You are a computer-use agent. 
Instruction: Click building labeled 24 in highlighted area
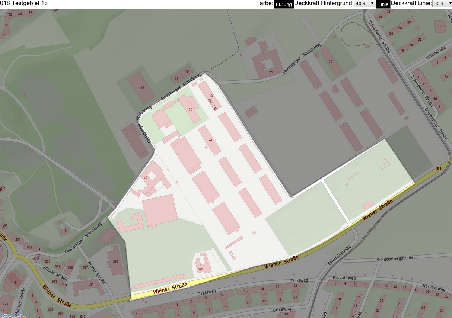pyautogui.click(x=210, y=140)
